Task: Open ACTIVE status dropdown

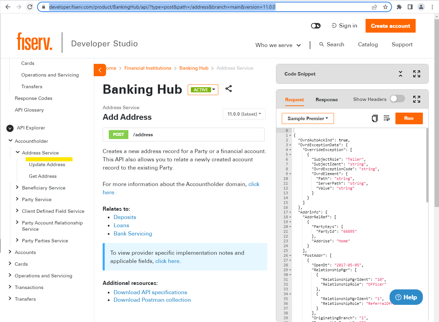Action: pyautogui.click(x=203, y=90)
